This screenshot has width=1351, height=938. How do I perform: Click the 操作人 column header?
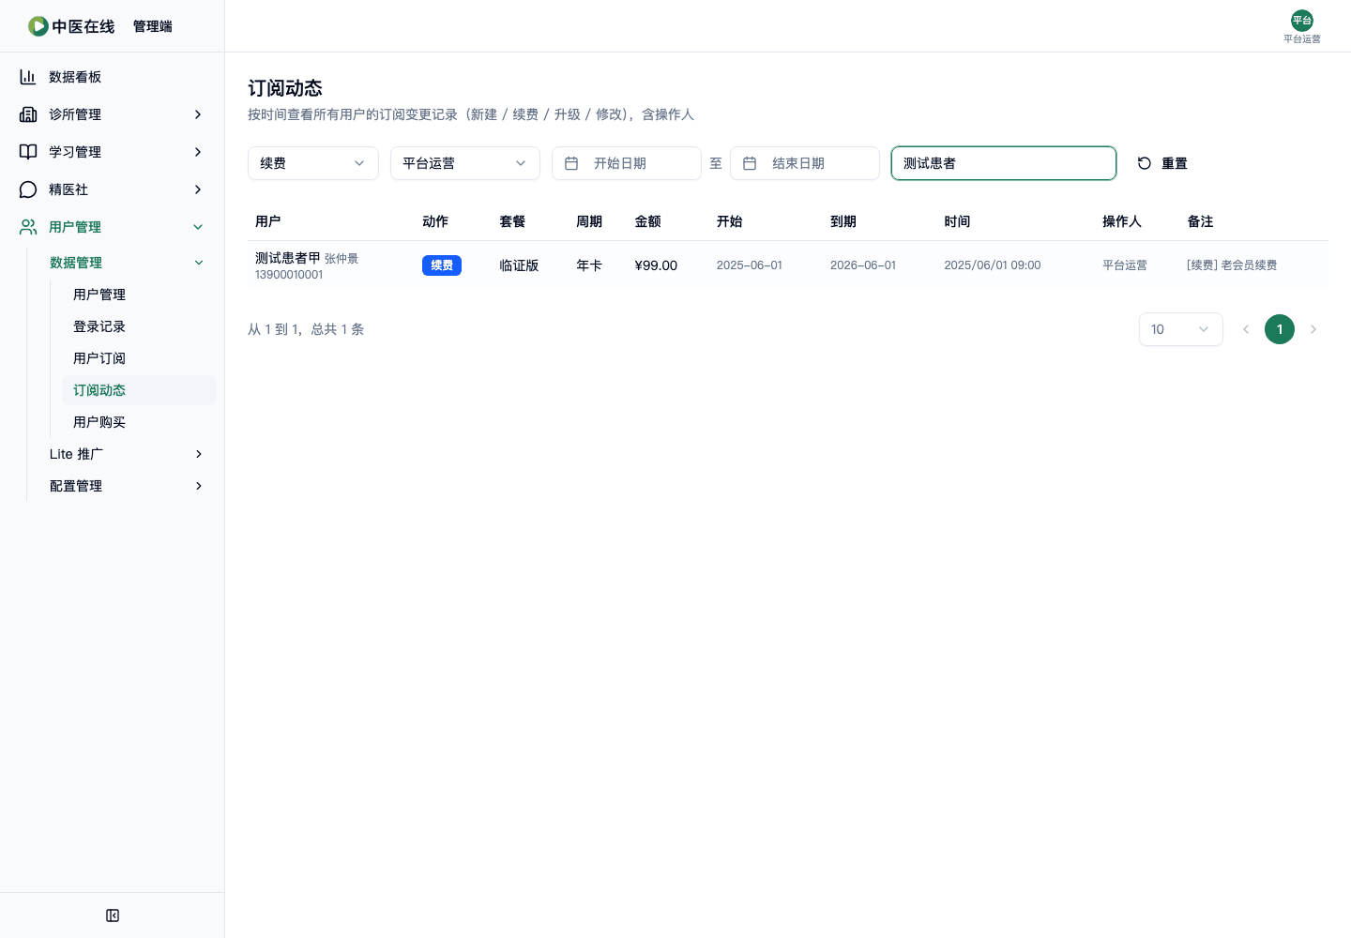[1122, 221]
